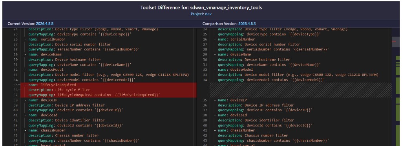Click queryMapping deviceType line 25 in Comparison pane
402x146 pixels.
pyautogui.click(x=269, y=34)
